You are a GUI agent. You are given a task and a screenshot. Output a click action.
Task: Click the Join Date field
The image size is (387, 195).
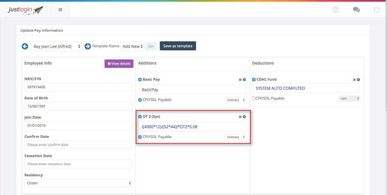click(x=78, y=125)
